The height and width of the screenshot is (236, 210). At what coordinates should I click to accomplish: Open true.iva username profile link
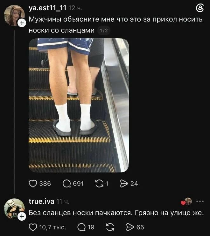tap(42, 201)
